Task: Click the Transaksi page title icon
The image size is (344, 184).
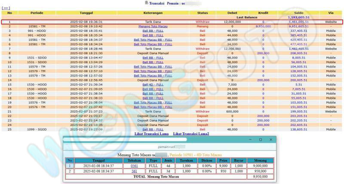Action: pyautogui.click(x=147, y=3)
